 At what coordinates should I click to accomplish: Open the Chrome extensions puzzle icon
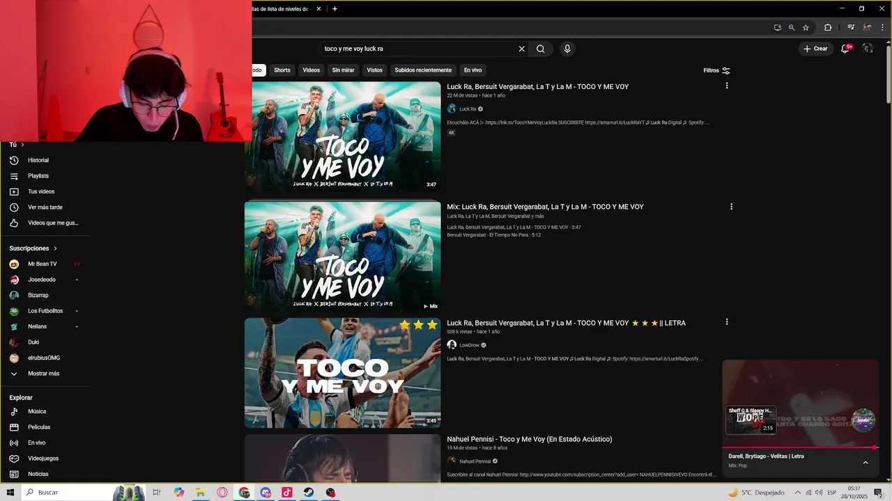828,28
